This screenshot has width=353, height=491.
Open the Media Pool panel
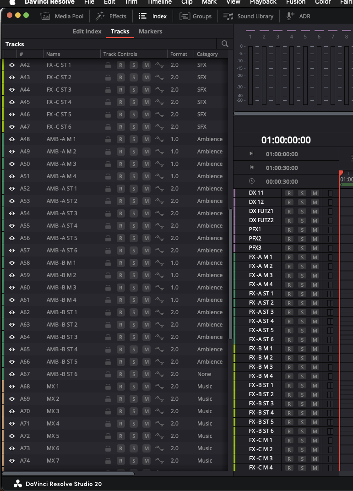[x=62, y=16]
